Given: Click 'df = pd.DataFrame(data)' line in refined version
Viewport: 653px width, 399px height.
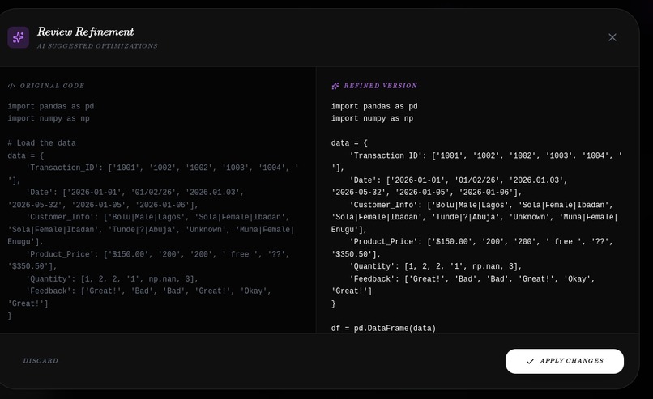Looking at the screenshot, I should point(383,329).
